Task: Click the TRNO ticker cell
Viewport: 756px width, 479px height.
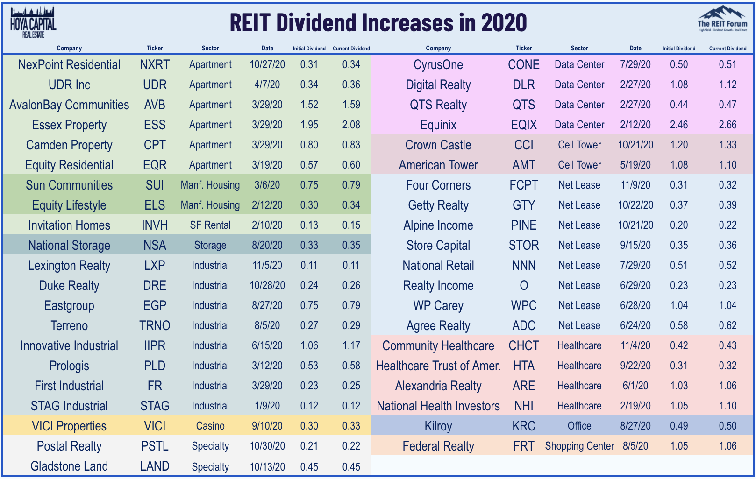Action: click(155, 326)
